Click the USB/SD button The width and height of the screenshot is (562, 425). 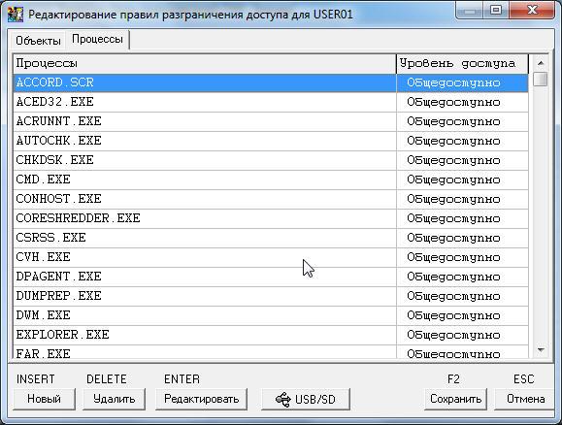coord(306,399)
